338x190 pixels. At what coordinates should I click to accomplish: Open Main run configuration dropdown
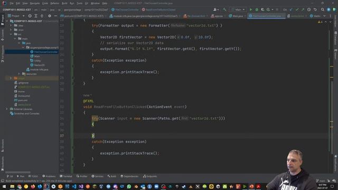pos(238,9)
